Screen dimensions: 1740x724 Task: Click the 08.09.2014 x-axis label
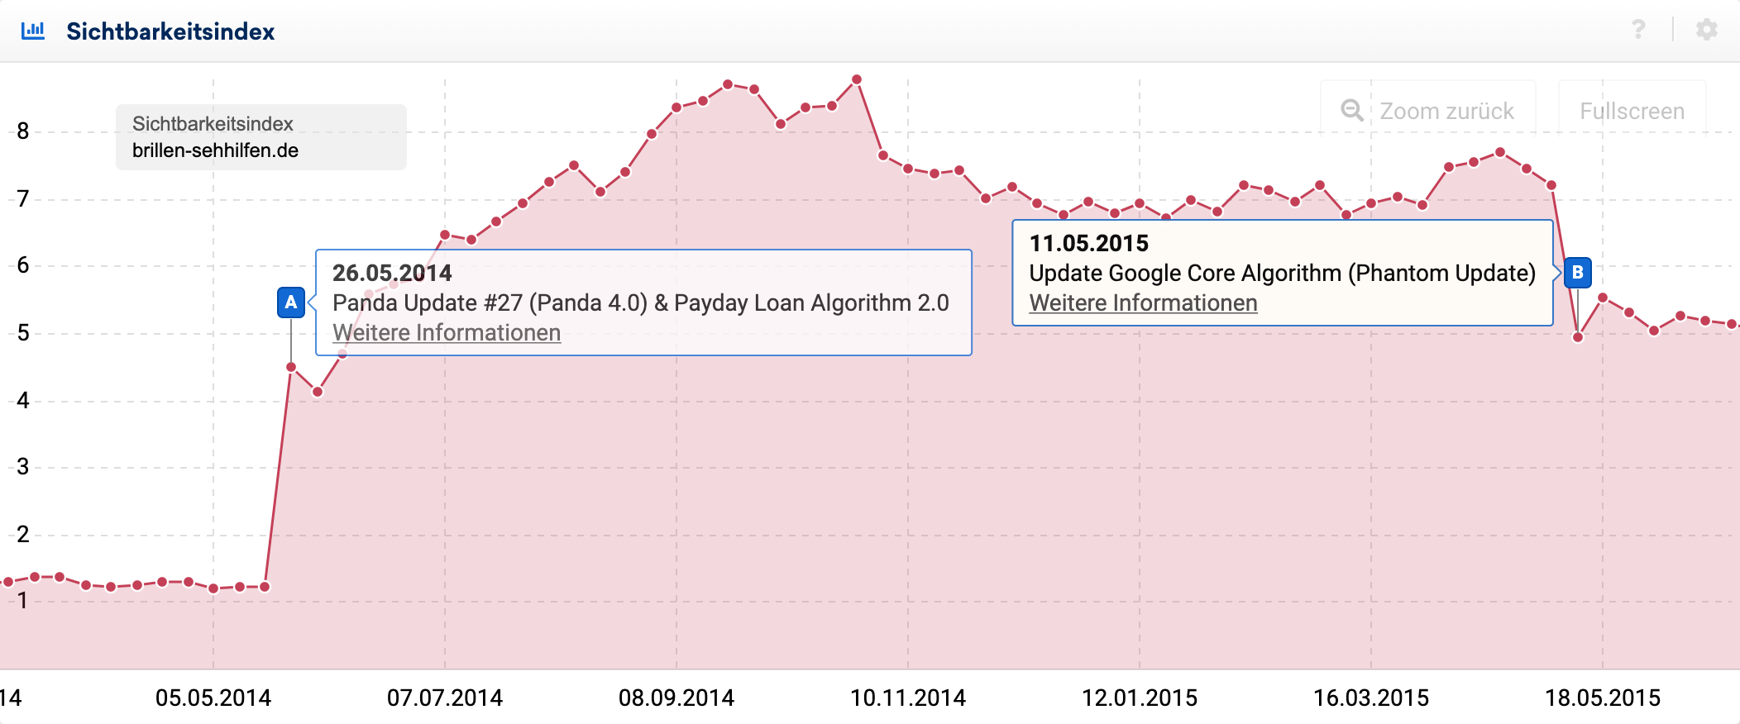pos(676,698)
